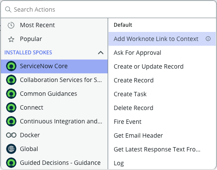Focus the Search Actions input field
The height and width of the screenshot is (170, 217).
pyautogui.click(x=108, y=9)
